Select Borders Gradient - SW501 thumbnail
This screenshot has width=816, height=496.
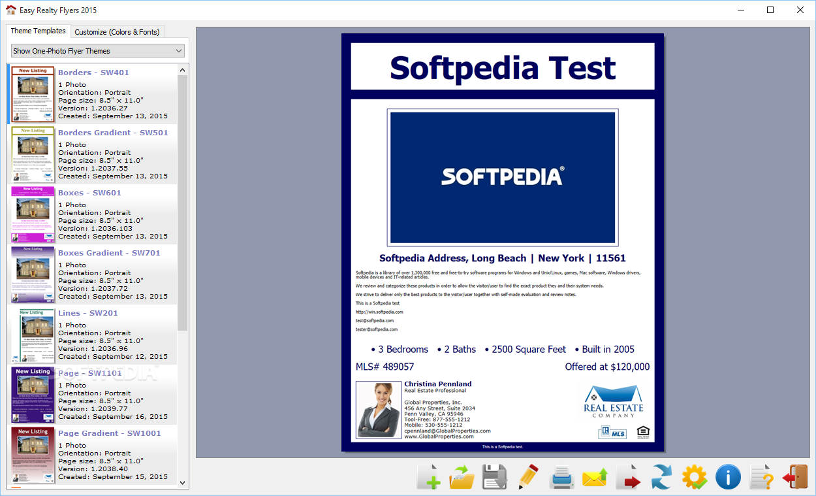click(x=33, y=154)
